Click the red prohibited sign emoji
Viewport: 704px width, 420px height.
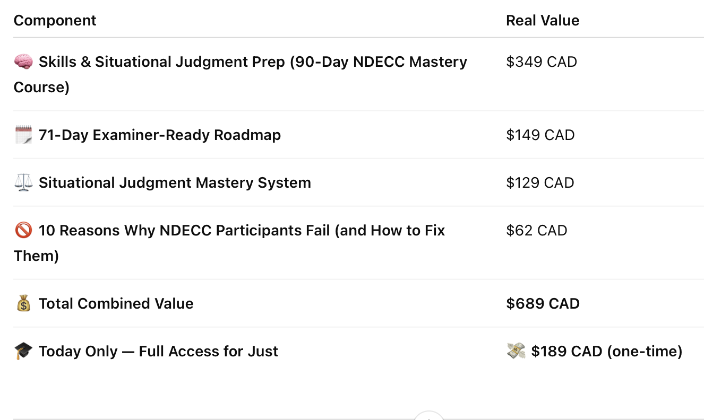(x=23, y=231)
